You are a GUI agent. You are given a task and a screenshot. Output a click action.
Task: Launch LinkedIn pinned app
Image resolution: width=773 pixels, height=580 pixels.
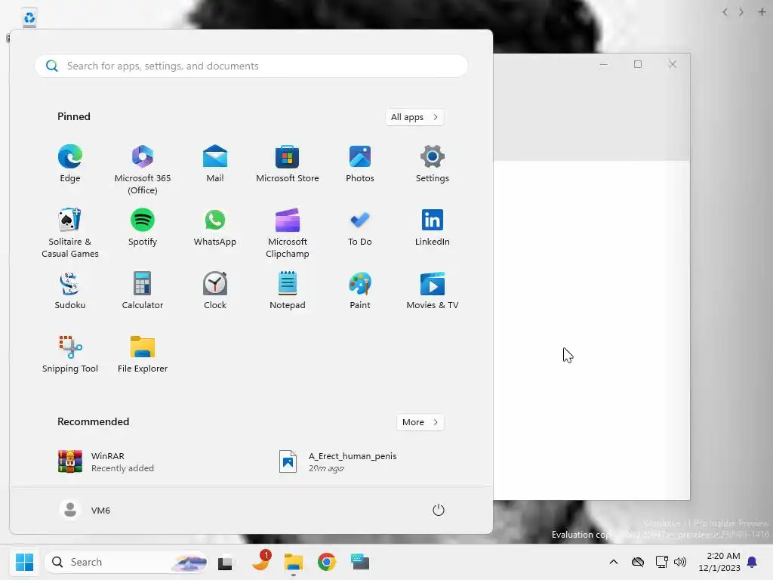[433, 227]
